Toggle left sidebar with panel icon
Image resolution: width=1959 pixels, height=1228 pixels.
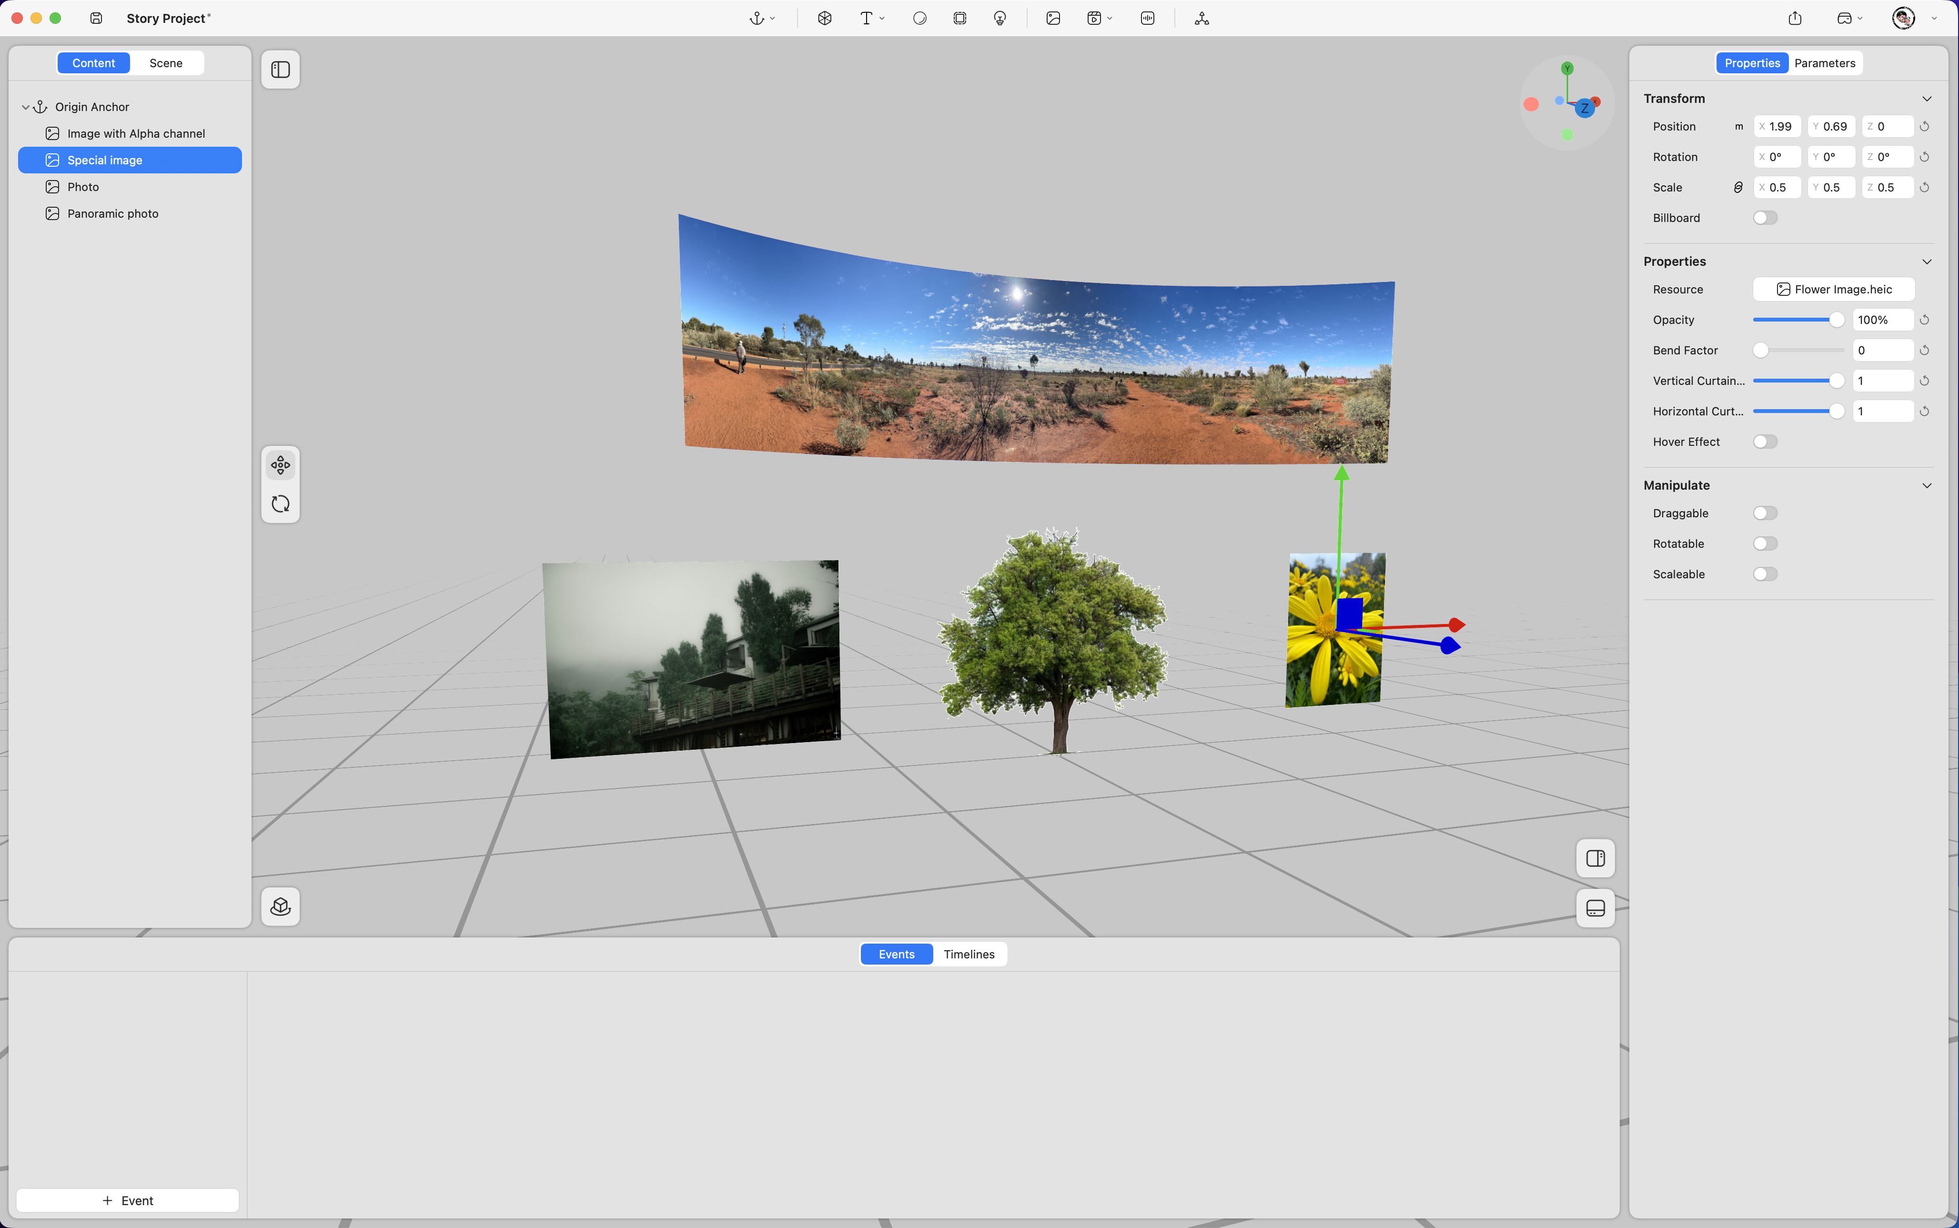(x=280, y=70)
